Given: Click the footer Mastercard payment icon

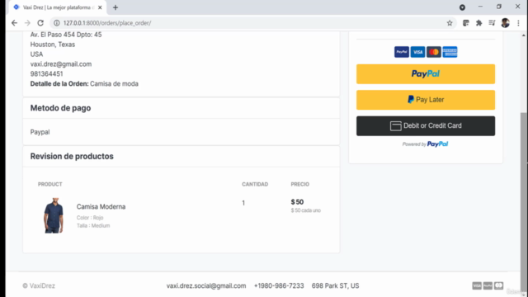Looking at the screenshot, I should 498,286.
